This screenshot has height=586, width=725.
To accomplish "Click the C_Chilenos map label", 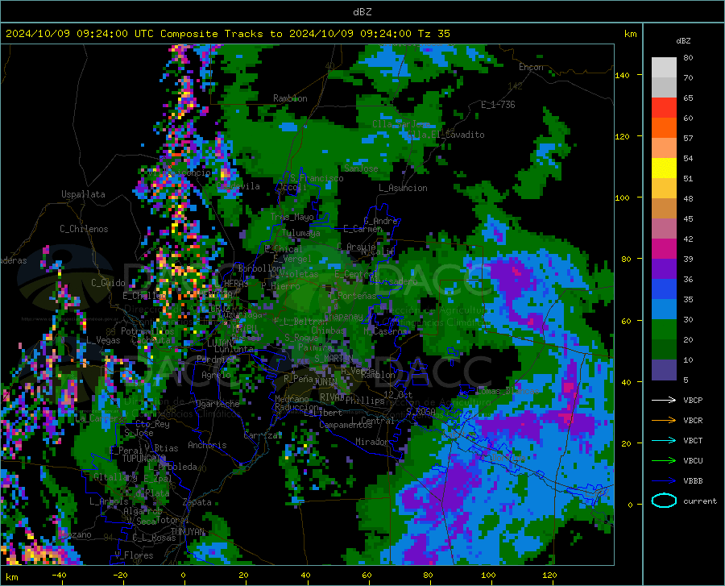I will [x=84, y=229].
